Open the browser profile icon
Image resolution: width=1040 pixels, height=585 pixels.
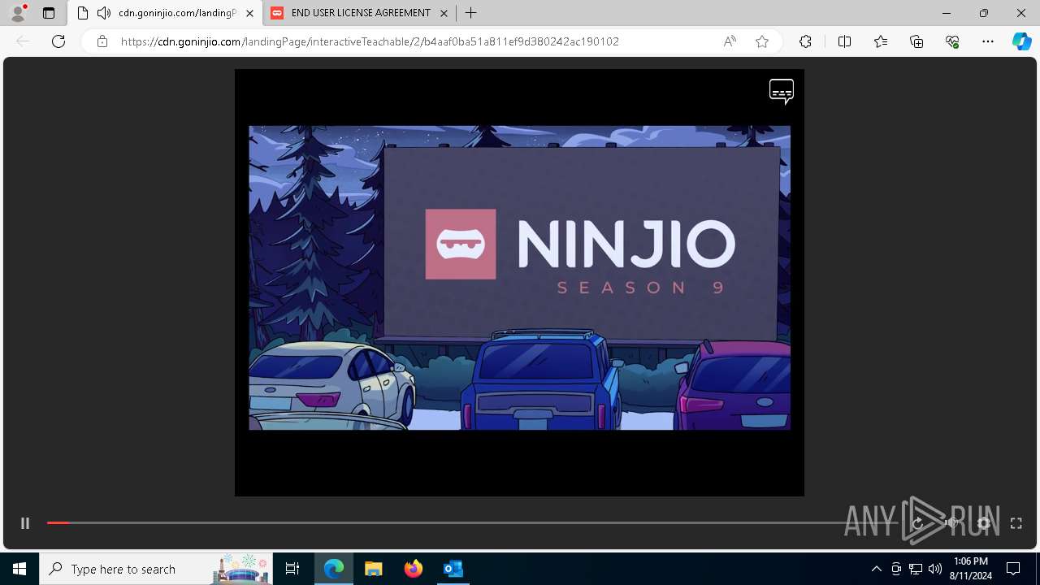[18, 13]
